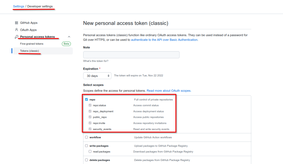Open Read more about OAuth scopes link
This screenshot has width=283, height=164.
pyautogui.click(x=169, y=91)
